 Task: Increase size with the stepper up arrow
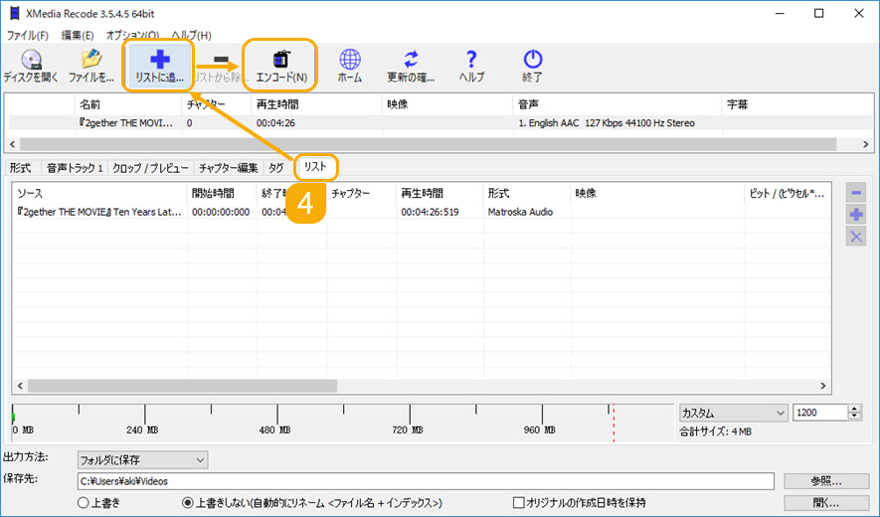(854, 409)
